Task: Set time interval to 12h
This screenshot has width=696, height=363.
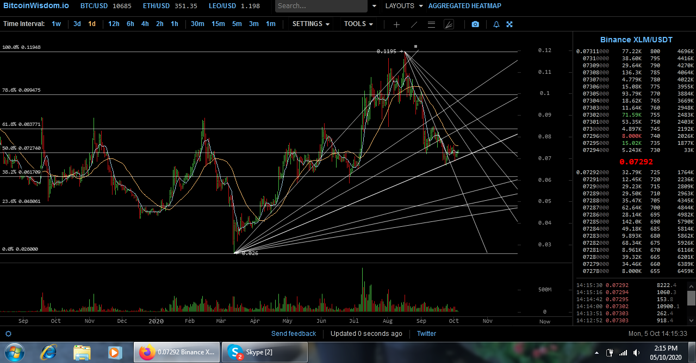Action: pos(114,24)
